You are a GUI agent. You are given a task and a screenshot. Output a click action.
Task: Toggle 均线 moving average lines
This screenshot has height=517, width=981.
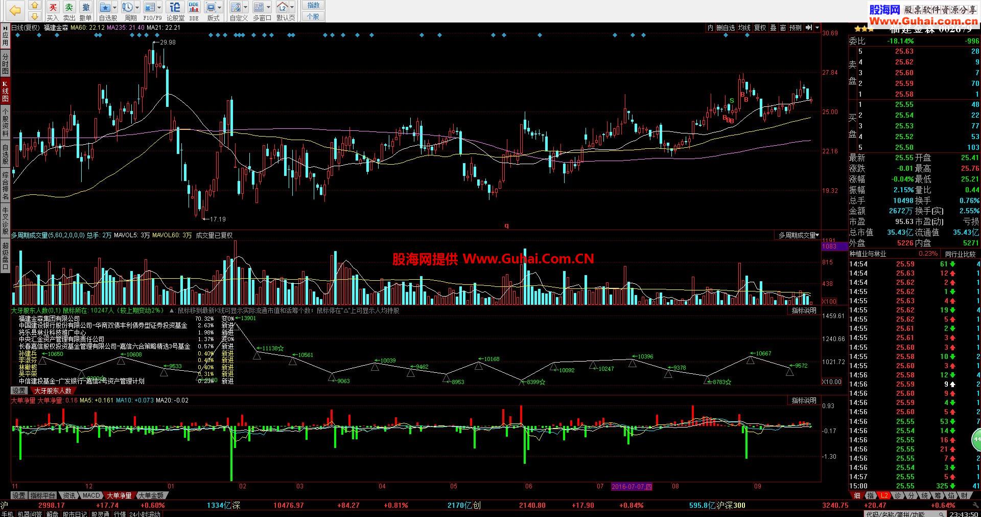(x=744, y=28)
